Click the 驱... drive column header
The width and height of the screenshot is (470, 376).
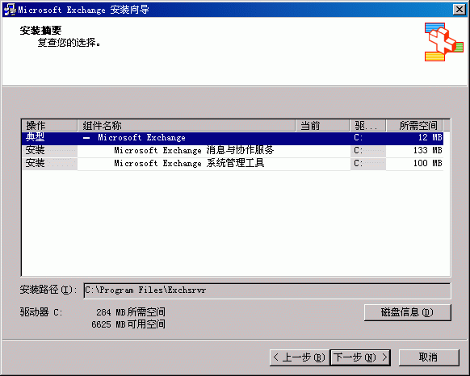click(368, 126)
